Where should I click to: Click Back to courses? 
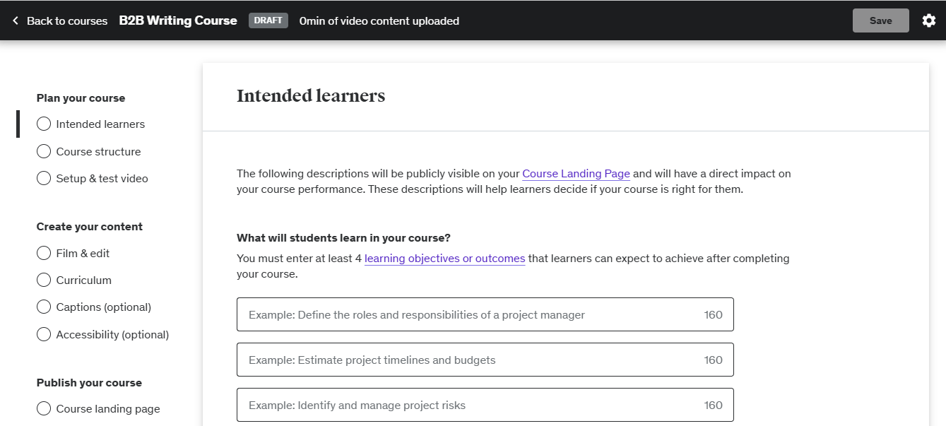(x=66, y=21)
